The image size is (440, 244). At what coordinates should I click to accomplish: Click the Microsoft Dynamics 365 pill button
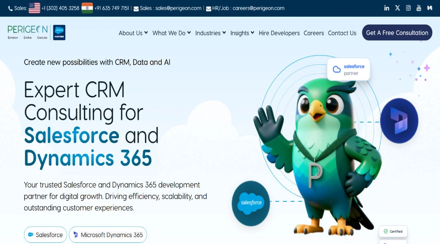tap(108, 235)
